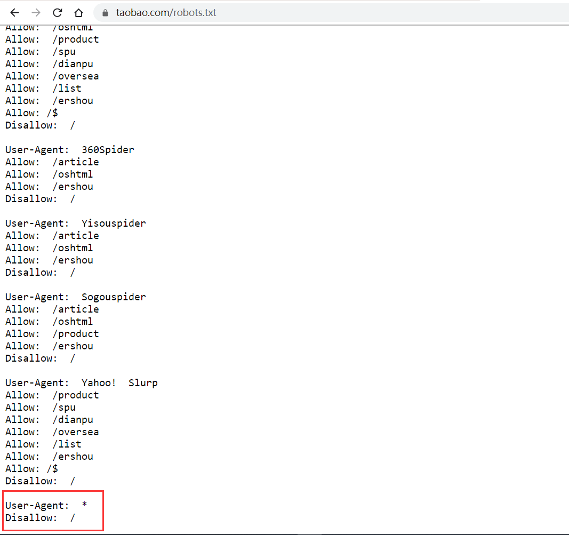Click 'Allow: /ershou' under Yisouspider
The width and height of the screenshot is (569, 535).
(x=49, y=260)
